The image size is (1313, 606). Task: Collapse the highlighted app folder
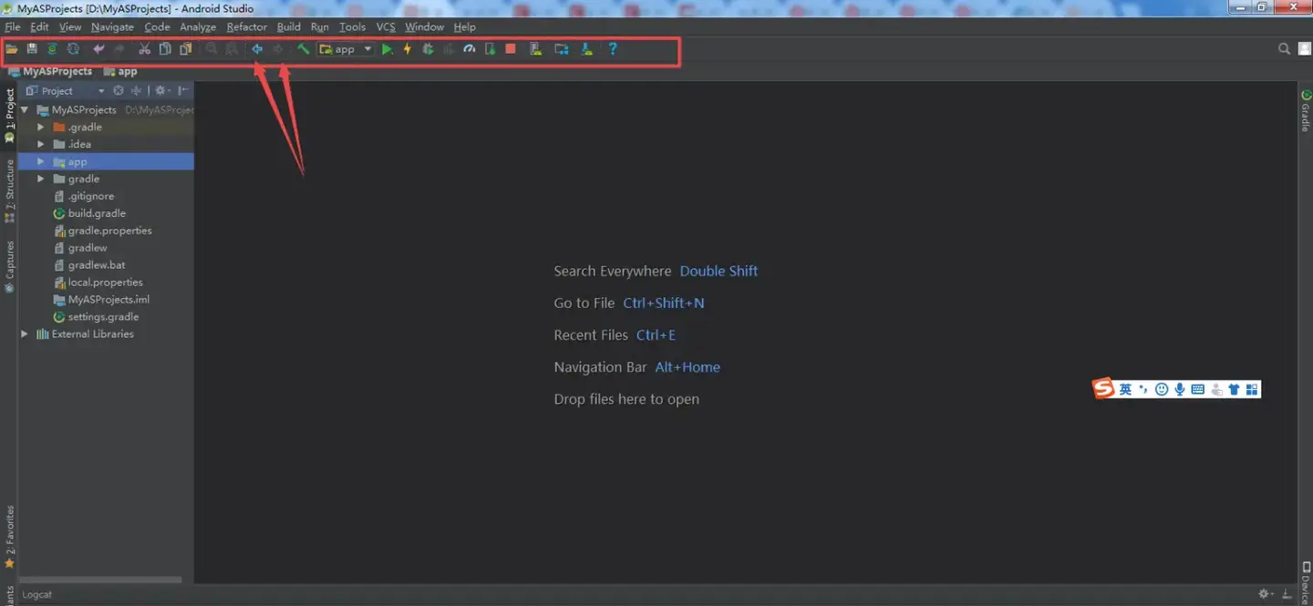point(40,161)
